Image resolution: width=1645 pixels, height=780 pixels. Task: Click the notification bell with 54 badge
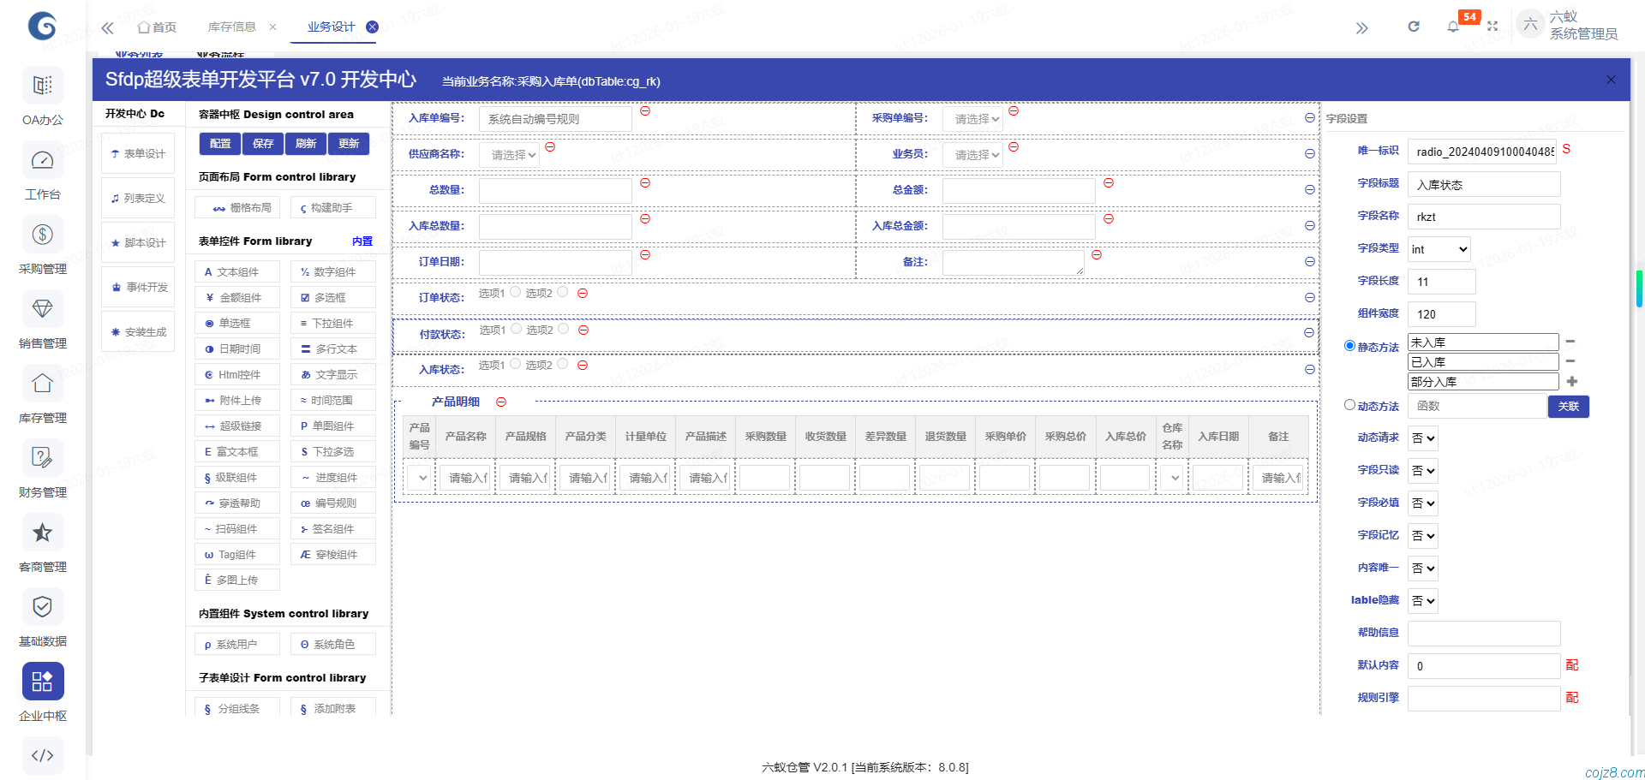[x=1452, y=27]
